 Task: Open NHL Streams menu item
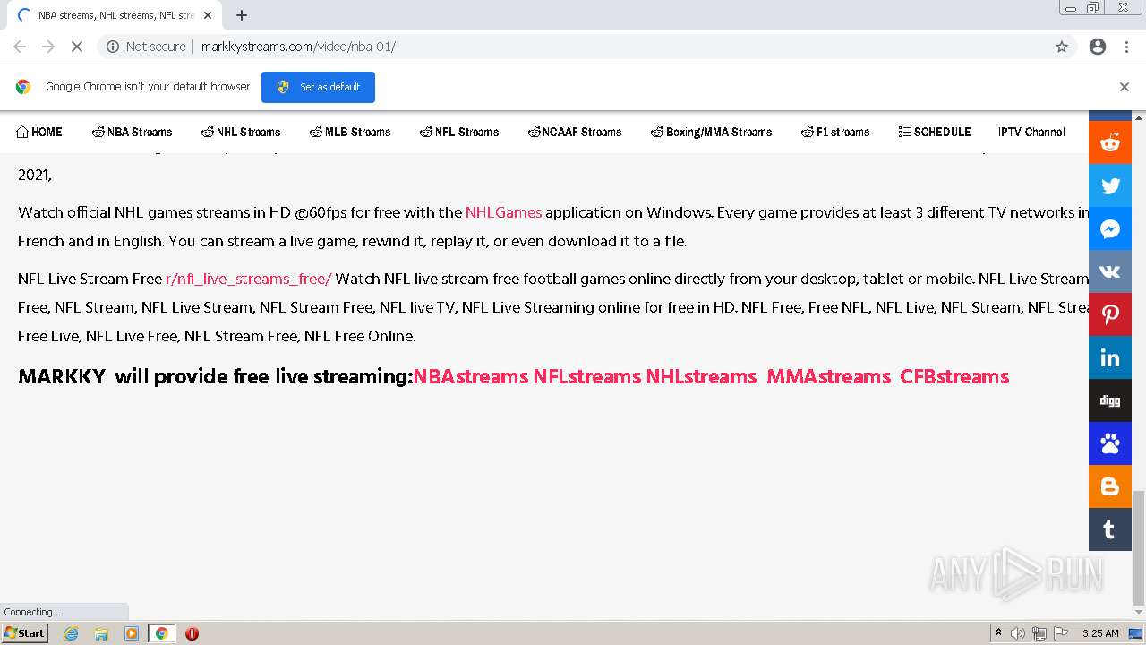pyautogui.click(x=241, y=132)
